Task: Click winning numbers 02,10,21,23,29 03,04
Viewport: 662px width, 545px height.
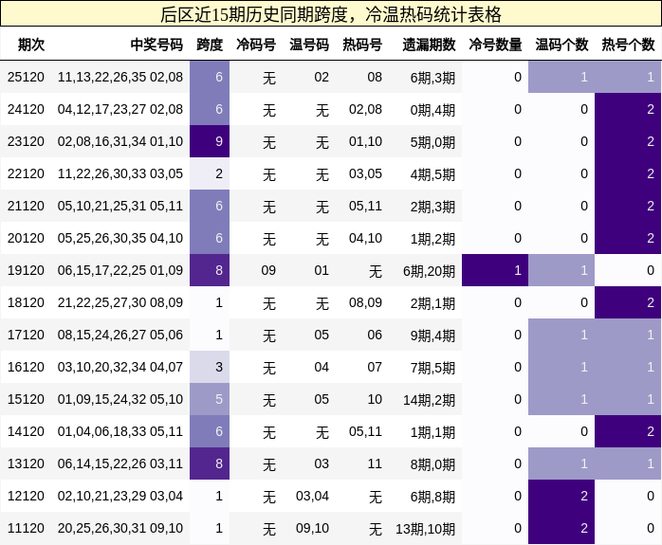Action: point(120,496)
